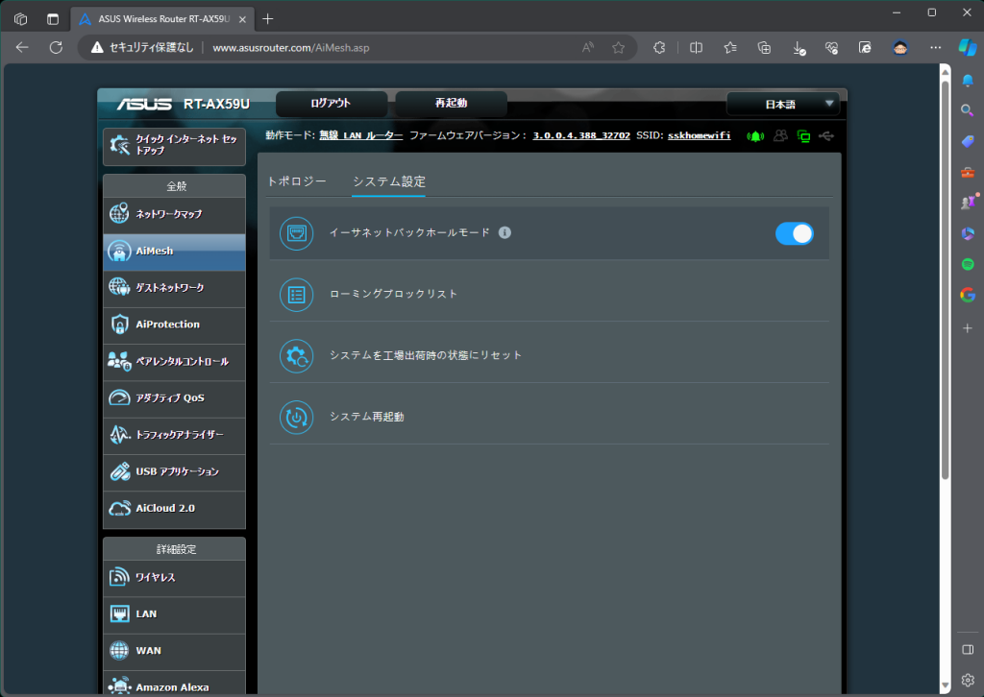Image resolution: width=984 pixels, height=697 pixels.
Task: Switch to the トポロジー tab
Action: pos(297,181)
